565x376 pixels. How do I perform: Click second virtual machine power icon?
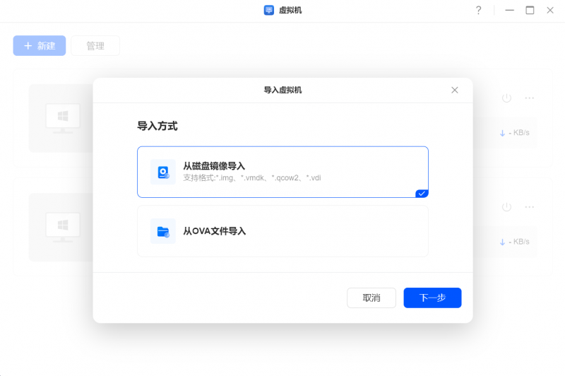[x=506, y=206]
